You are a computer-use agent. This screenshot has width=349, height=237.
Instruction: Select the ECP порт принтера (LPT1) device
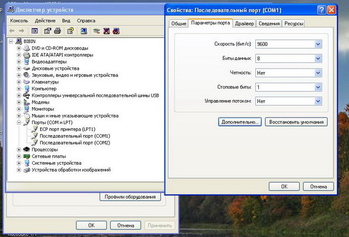point(63,129)
